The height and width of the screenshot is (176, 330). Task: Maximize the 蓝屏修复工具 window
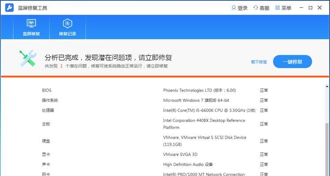[311, 8]
